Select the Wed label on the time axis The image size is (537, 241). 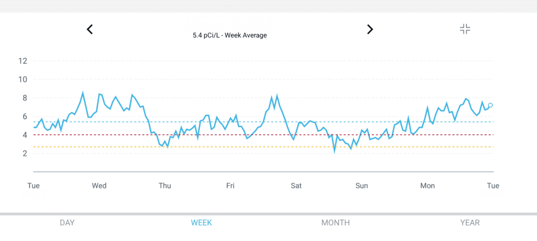[99, 186]
